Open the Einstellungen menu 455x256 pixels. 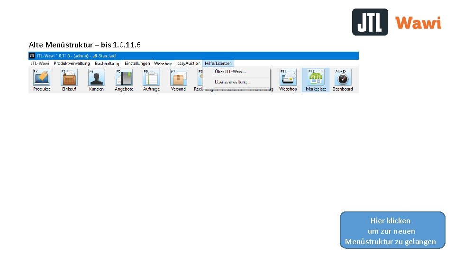point(137,63)
